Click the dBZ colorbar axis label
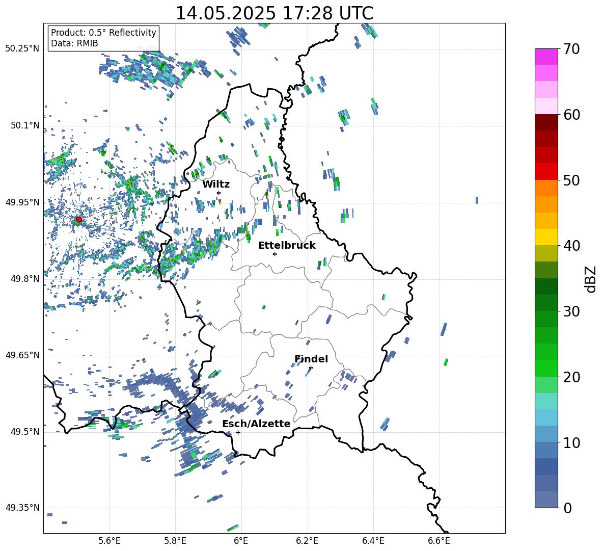 [x=591, y=279]
